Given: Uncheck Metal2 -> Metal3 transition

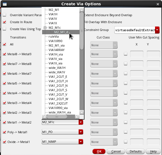Looking at the screenshot, I should tap(4, 112).
